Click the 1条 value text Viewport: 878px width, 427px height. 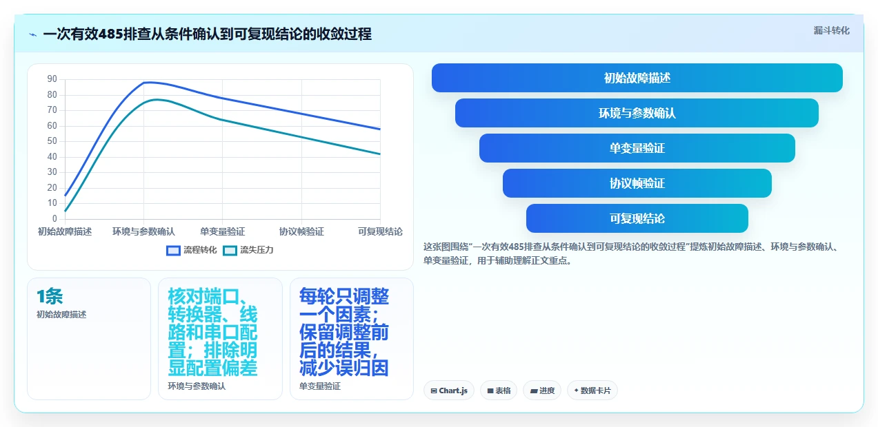coord(50,297)
